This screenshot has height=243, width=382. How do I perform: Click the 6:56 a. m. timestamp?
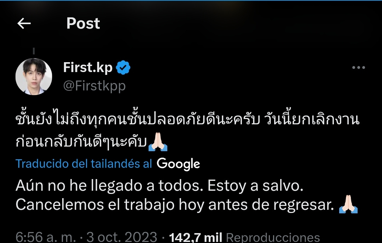tap(45, 237)
